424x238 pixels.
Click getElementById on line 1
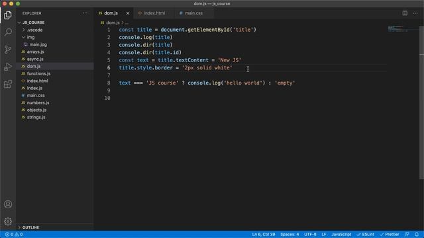(x=209, y=30)
